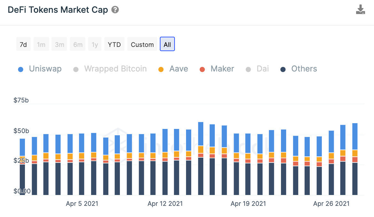The image size is (374, 217).
Task: Toggle the Maker legend series
Action: point(217,69)
